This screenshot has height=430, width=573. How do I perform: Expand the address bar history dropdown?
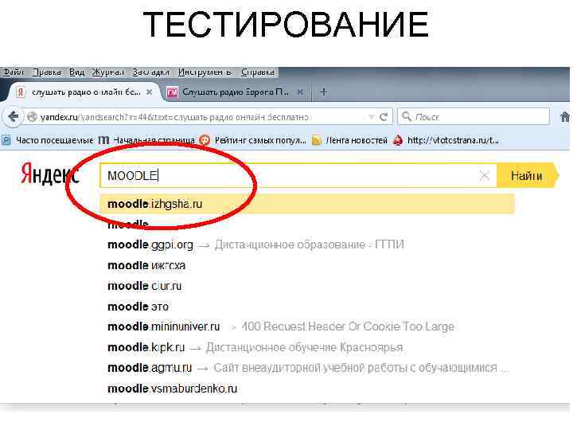coord(372,117)
